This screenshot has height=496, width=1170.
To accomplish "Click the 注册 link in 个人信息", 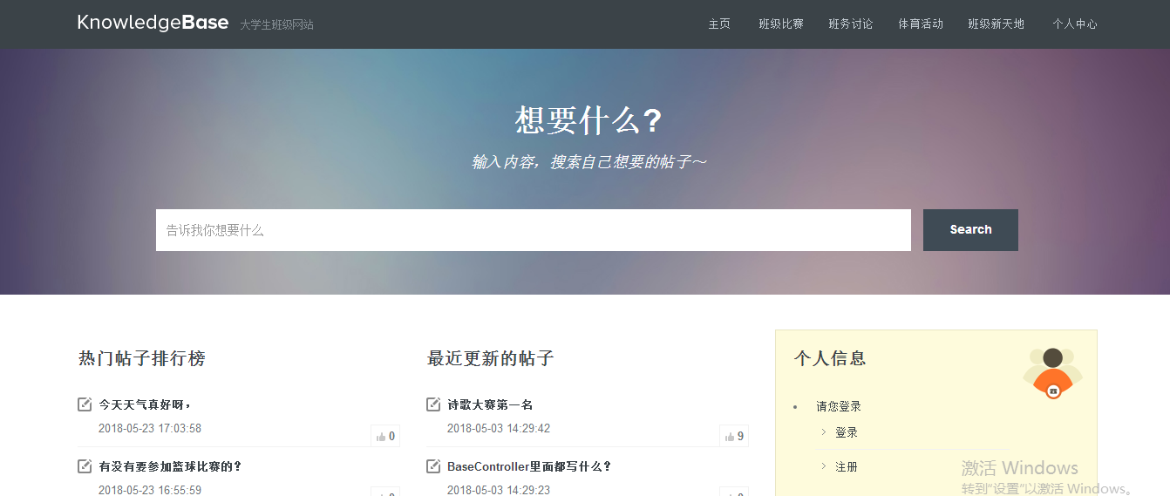I will pyautogui.click(x=847, y=467).
